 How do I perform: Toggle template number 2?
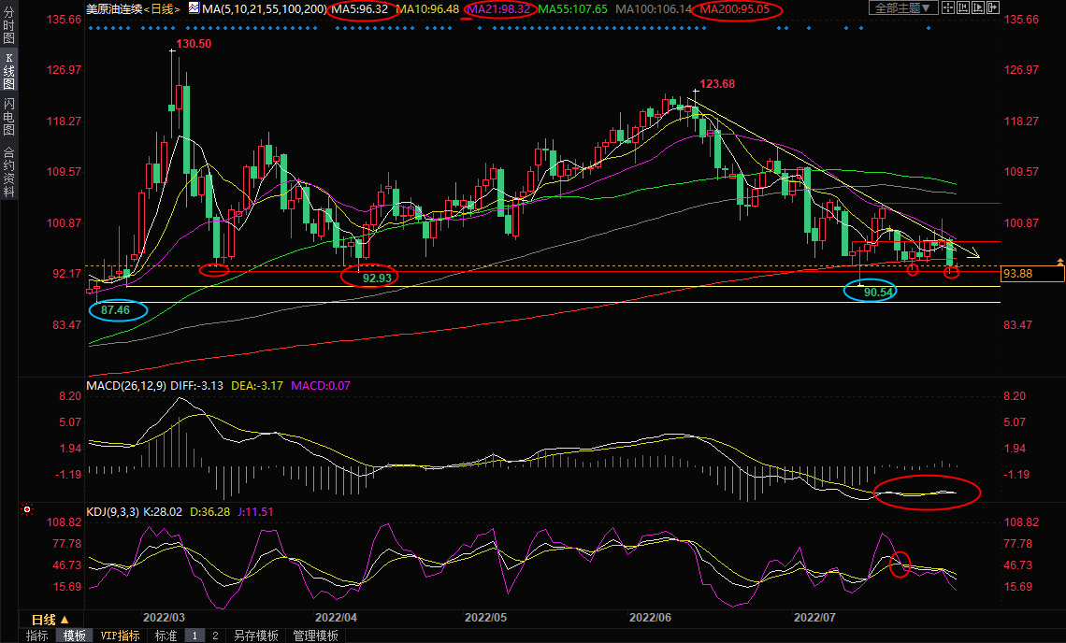click(214, 636)
